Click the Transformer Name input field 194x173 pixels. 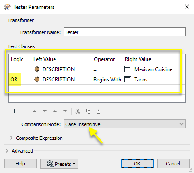124,32
